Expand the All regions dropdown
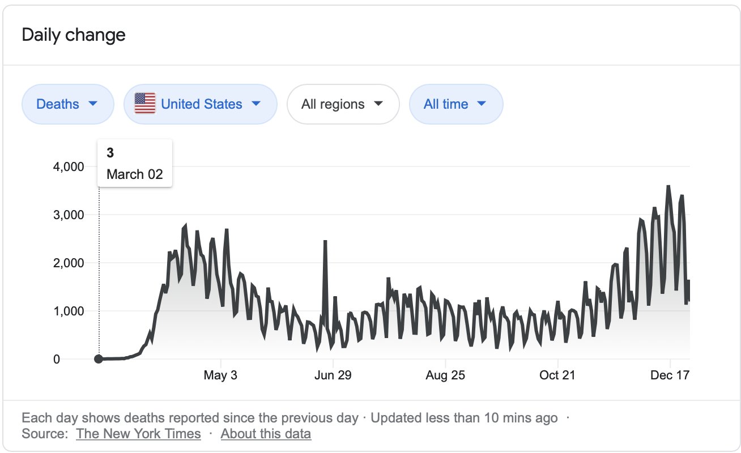The image size is (741, 453). pos(343,104)
